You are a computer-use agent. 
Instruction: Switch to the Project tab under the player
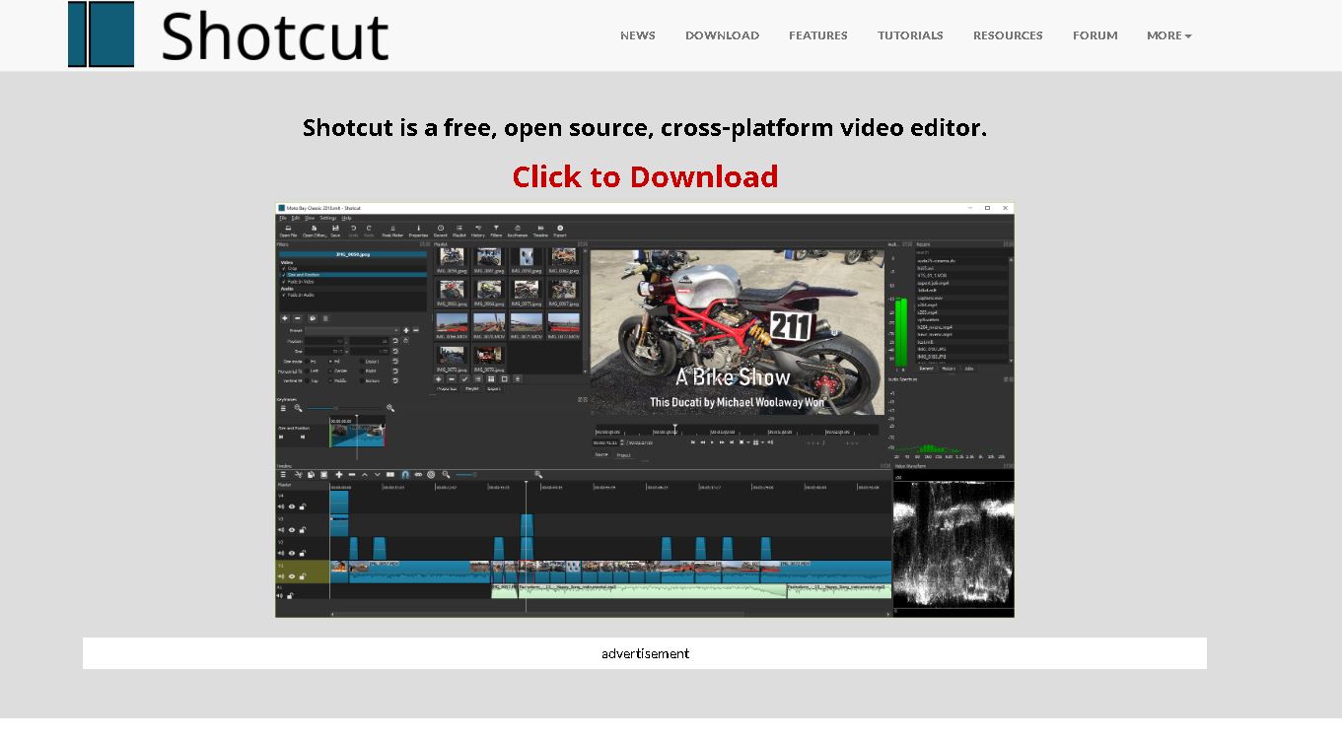point(623,455)
